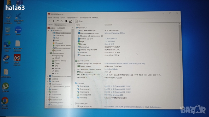Expand the Мултимедия tree node

tap(48, 84)
